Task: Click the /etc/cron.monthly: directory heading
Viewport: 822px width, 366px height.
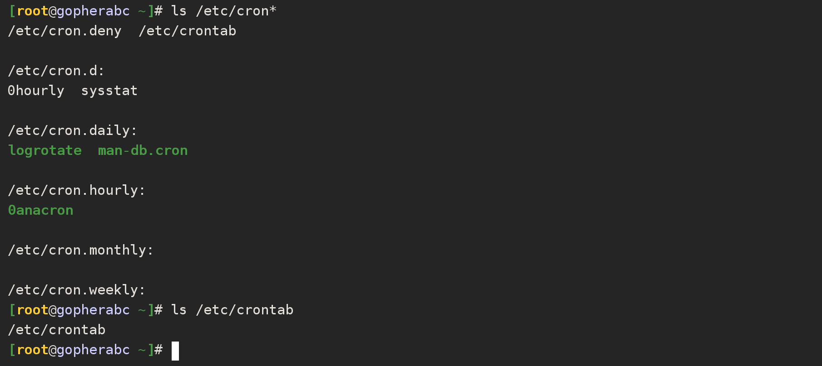Action: click(x=81, y=250)
